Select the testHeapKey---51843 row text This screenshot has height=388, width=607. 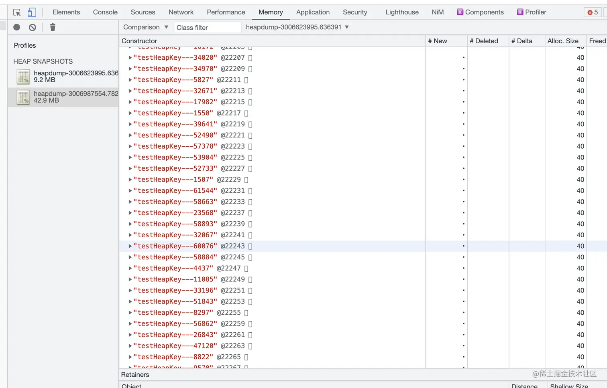coord(175,302)
